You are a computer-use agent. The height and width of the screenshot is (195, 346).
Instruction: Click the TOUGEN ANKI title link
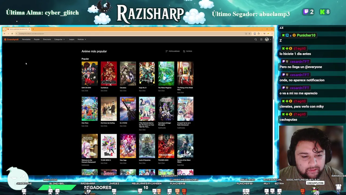tap(163, 160)
